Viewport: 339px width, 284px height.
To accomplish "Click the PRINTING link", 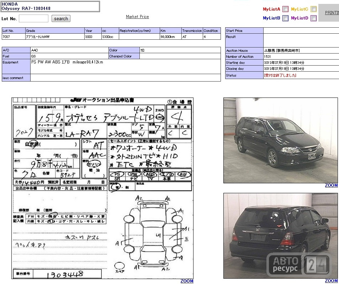I will pyautogui.click(x=332, y=13).
